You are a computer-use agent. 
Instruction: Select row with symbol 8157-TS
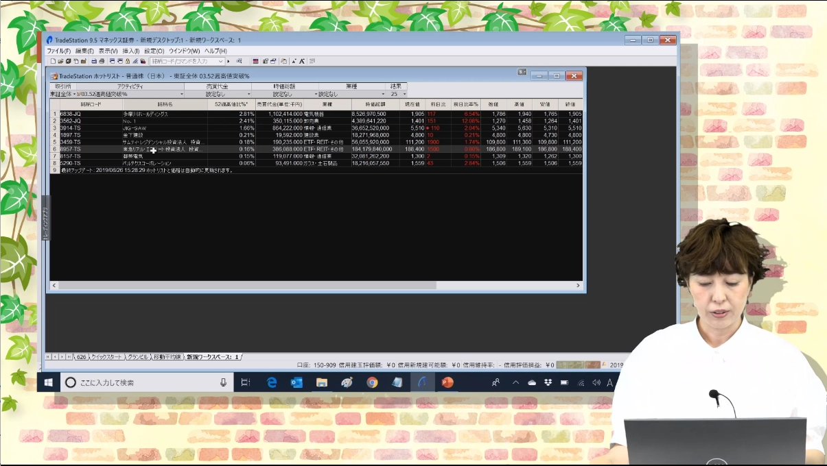point(316,156)
